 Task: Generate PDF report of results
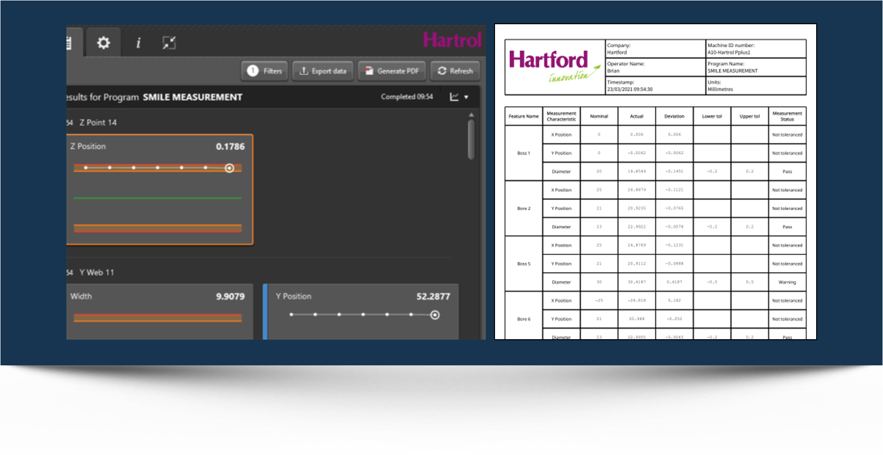(x=392, y=71)
